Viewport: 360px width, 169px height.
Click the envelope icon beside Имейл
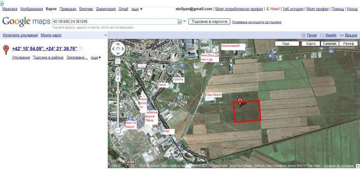point(322,36)
